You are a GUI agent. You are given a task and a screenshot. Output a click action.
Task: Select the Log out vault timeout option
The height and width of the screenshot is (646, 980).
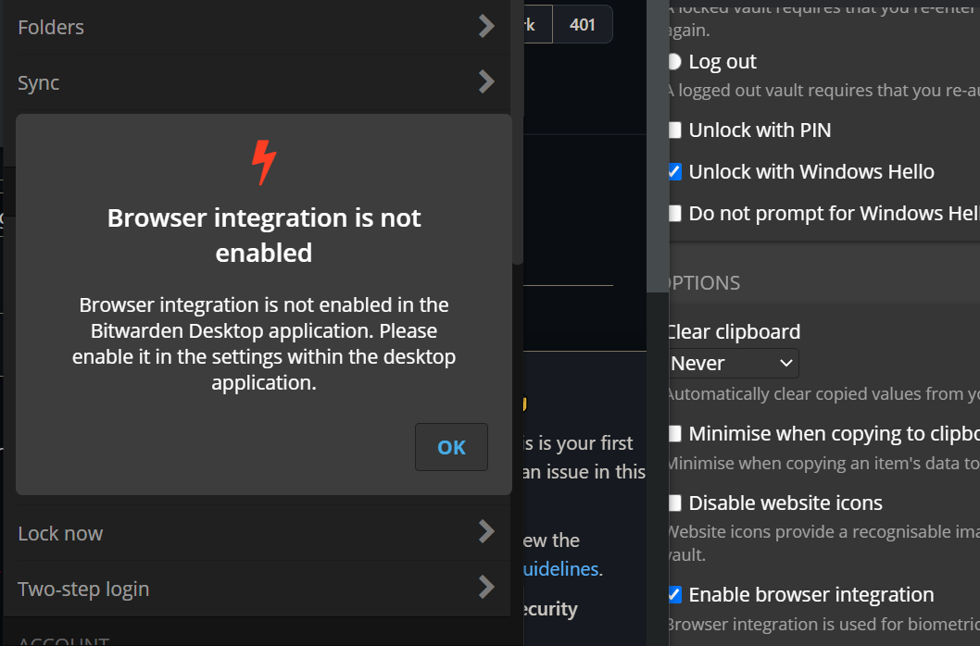(675, 61)
